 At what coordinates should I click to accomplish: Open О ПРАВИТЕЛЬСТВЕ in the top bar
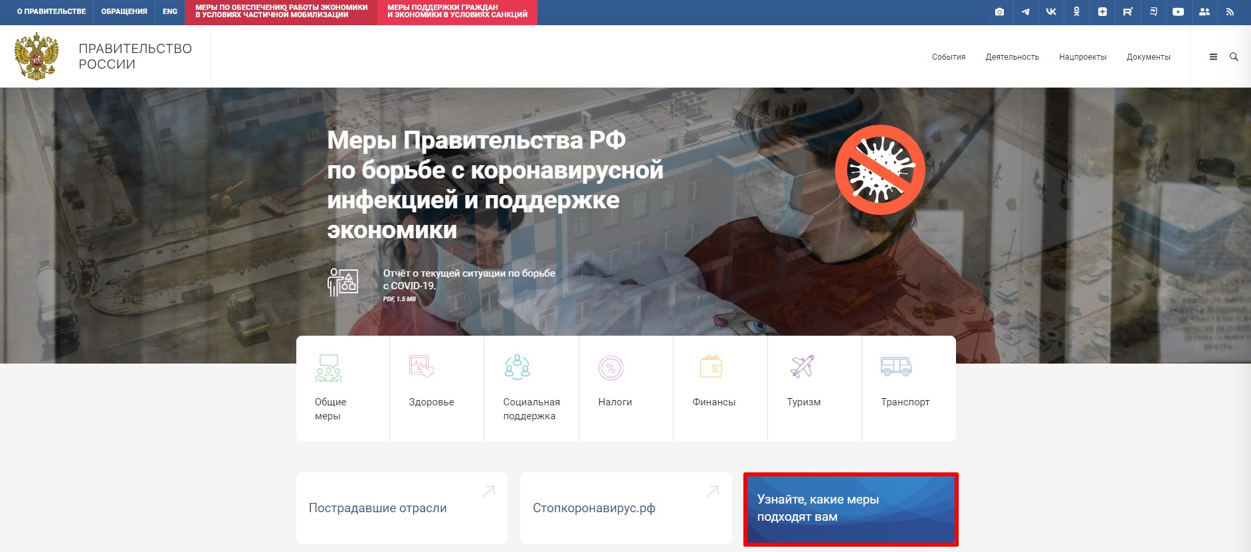pyautogui.click(x=52, y=12)
